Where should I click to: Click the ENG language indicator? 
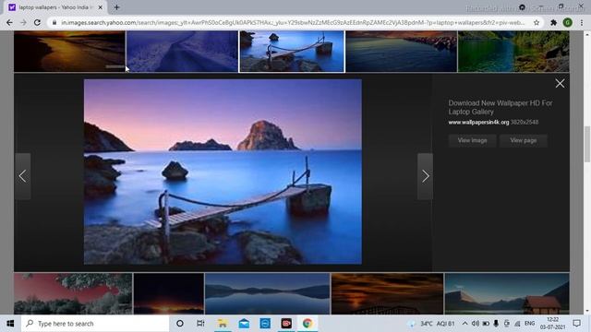[x=529, y=324]
